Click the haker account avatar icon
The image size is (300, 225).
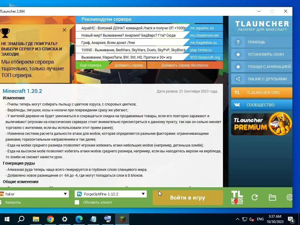(x=2, y=194)
